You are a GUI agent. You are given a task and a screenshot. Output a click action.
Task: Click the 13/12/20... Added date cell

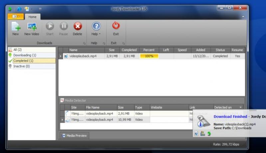201,56
